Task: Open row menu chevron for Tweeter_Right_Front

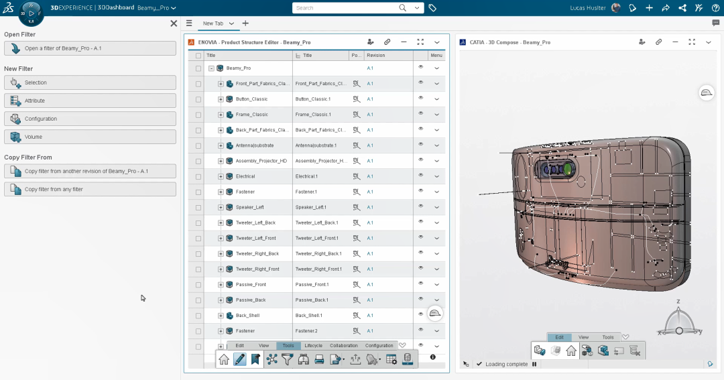Action: point(436,269)
